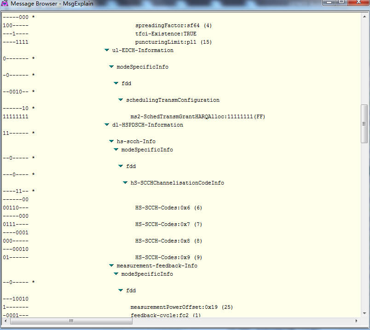Collapse fdd node above schedulingTransmConfiguration
Image resolution: width=370 pixels, height=330 pixels.
click(116, 83)
